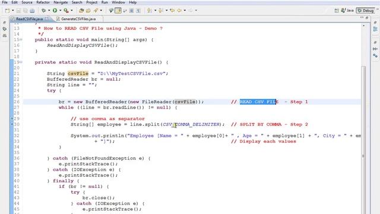Click the Print toolbar icon
The height and width of the screenshot is (214, 380).
click(x=32, y=11)
